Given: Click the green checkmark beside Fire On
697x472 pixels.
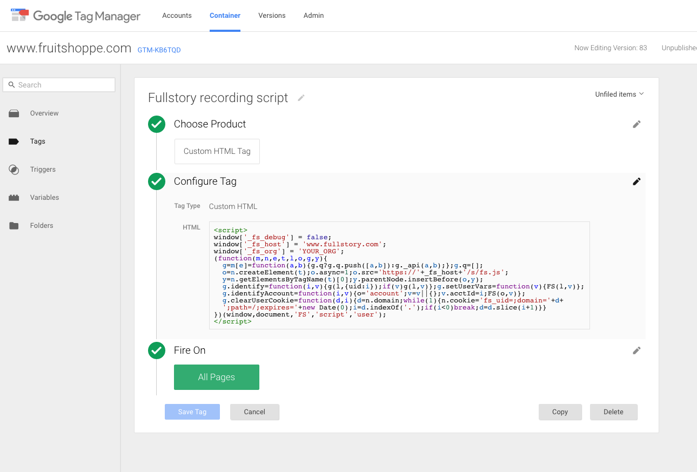Looking at the screenshot, I should [x=157, y=350].
